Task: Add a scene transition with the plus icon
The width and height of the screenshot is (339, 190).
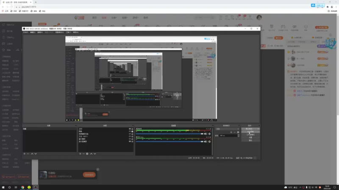Action: (231, 132)
